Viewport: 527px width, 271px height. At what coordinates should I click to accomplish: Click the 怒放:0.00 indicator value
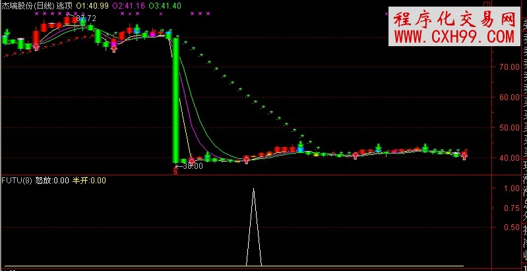pyautogui.click(x=52, y=179)
